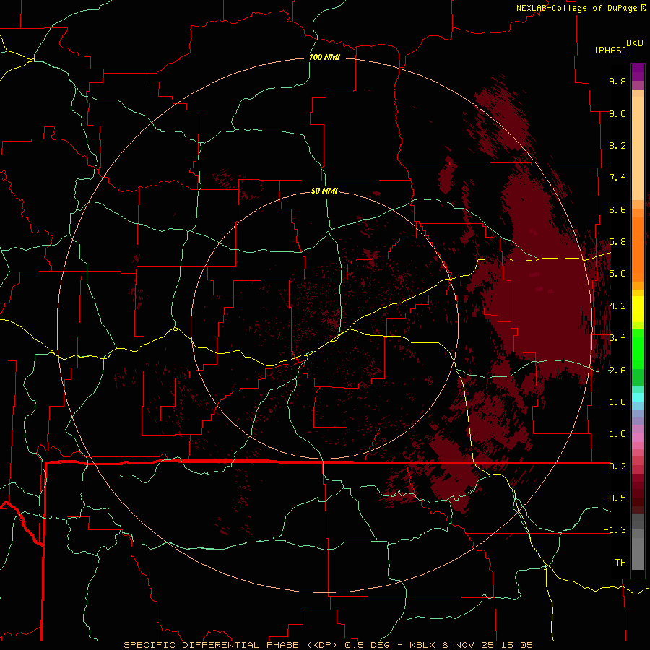Click the 0.2 legend value
The height and width of the screenshot is (650, 650).
click(617, 466)
